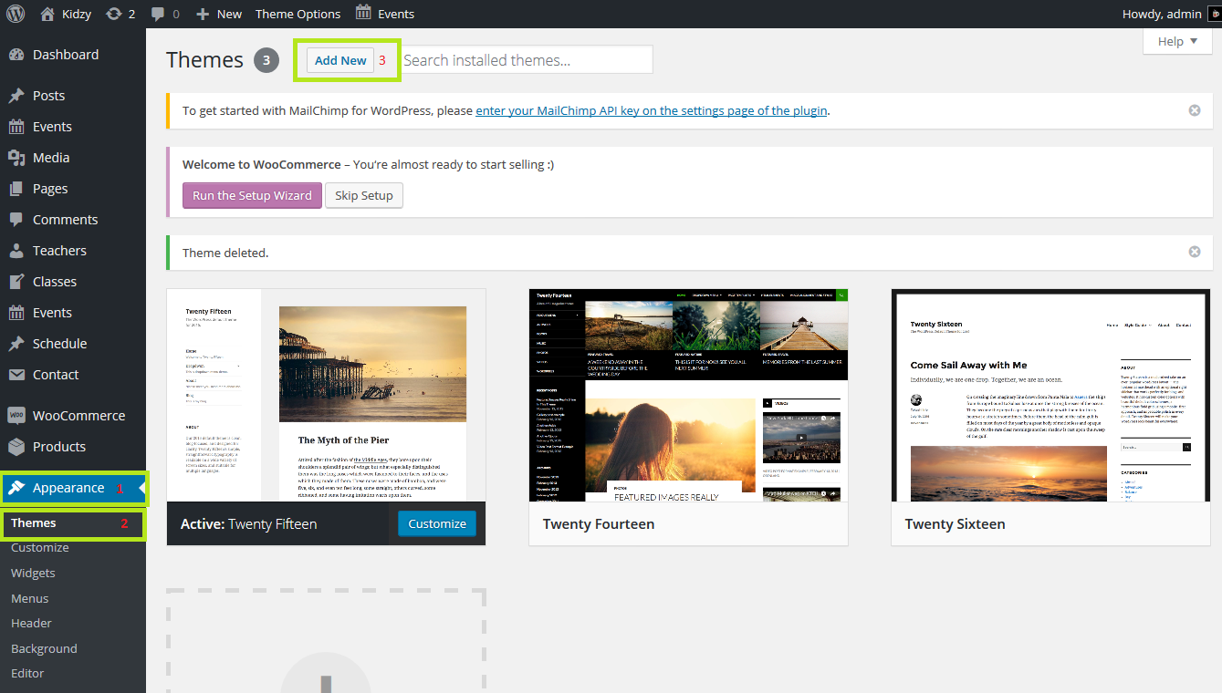The height and width of the screenshot is (693, 1222).
Task: Select the Twenty Fourteen theme screenshot
Action: [688, 396]
